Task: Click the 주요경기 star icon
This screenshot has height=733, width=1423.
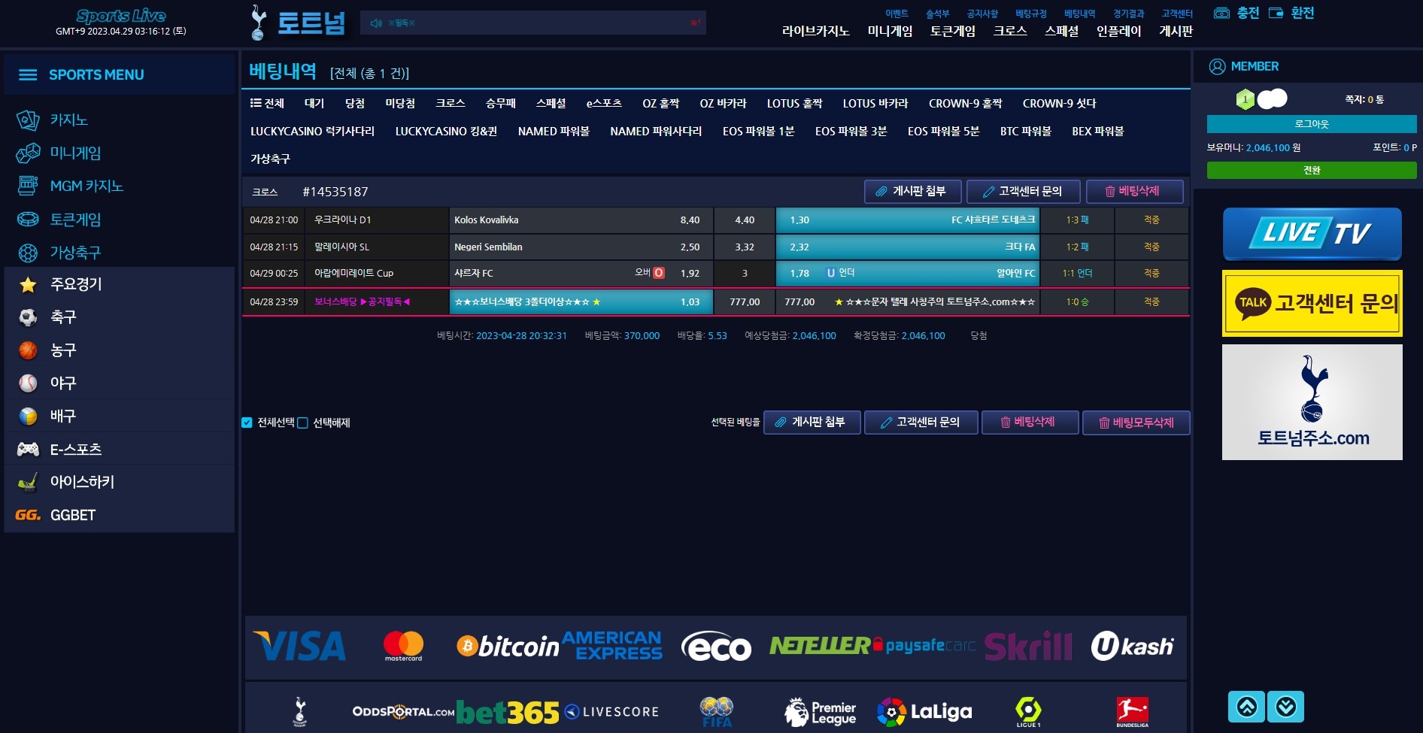Action: coord(28,285)
